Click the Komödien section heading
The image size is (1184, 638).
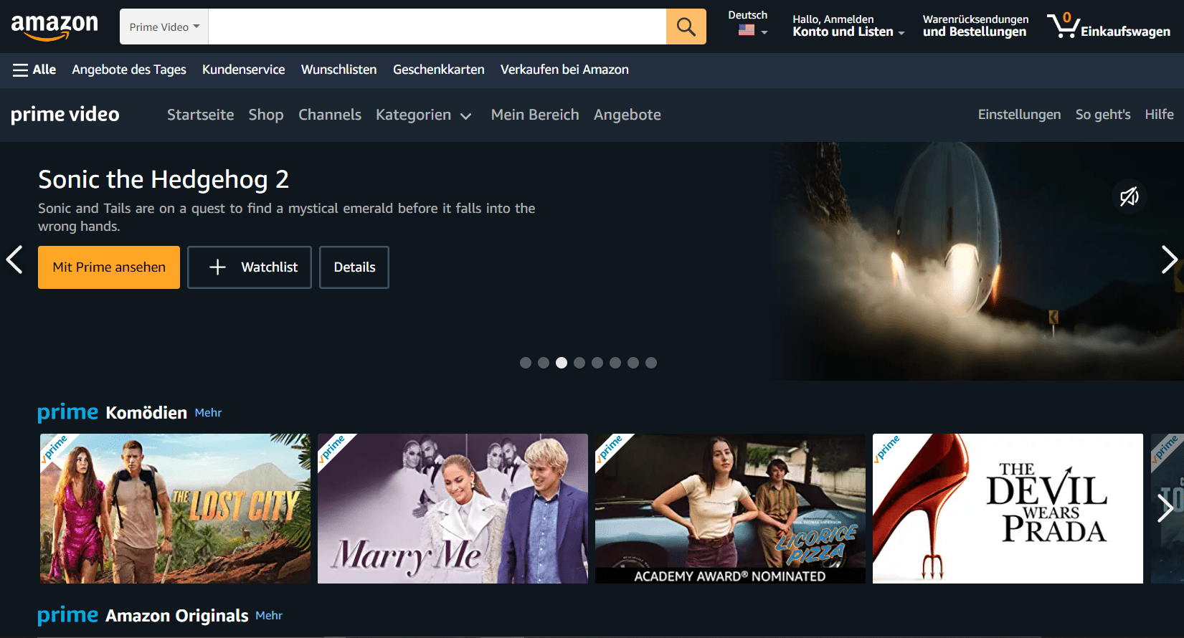point(146,413)
